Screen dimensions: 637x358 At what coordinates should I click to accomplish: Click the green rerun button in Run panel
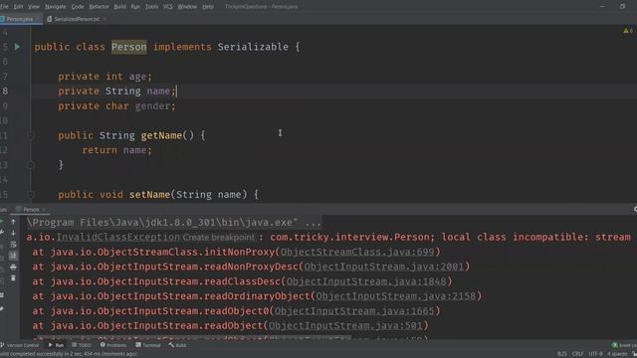(2, 222)
